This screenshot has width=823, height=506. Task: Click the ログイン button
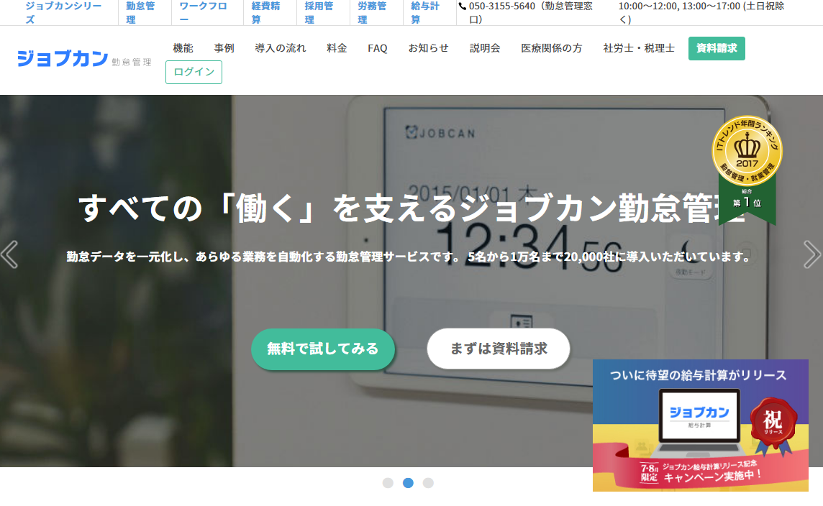tap(194, 73)
